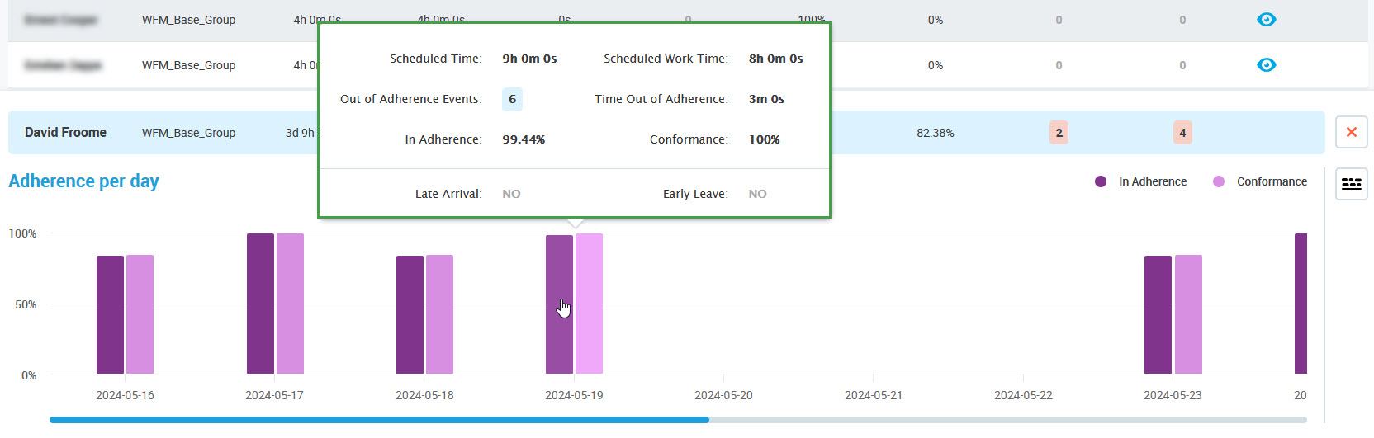The width and height of the screenshot is (1374, 438).
Task: Select the Conformance bar for 2024-05-17
Action: (x=290, y=304)
